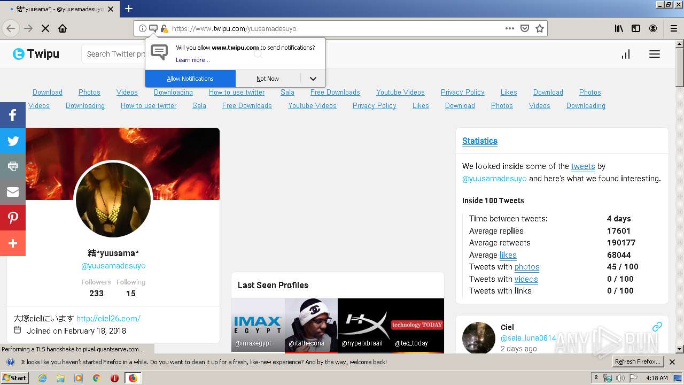Open the link icon on Ciel tweet

point(657,326)
